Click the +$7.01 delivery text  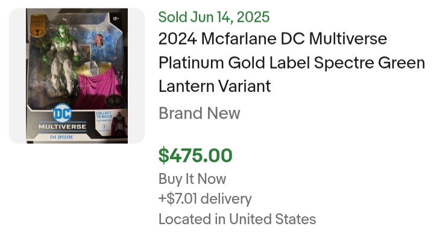(205, 199)
